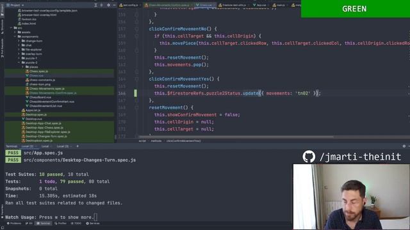Open index.html in project tree
Viewport: 410px width, 230px height.
pyautogui.click(x=27, y=24)
